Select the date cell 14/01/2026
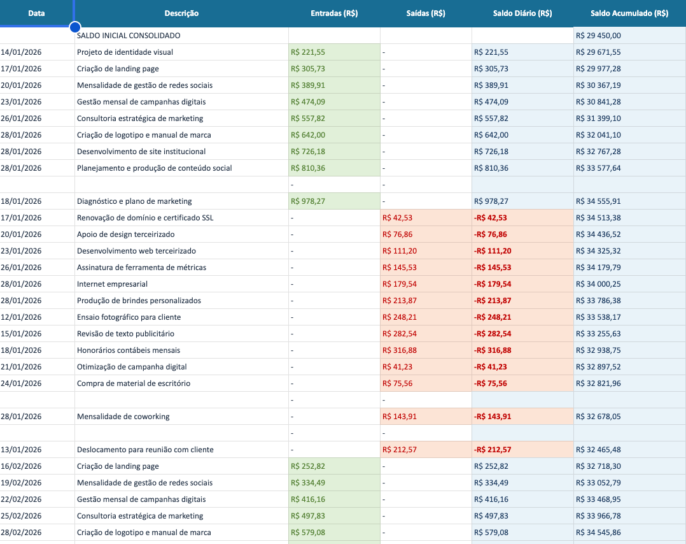Image resolution: width=686 pixels, height=544 pixels. click(x=37, y=52)
